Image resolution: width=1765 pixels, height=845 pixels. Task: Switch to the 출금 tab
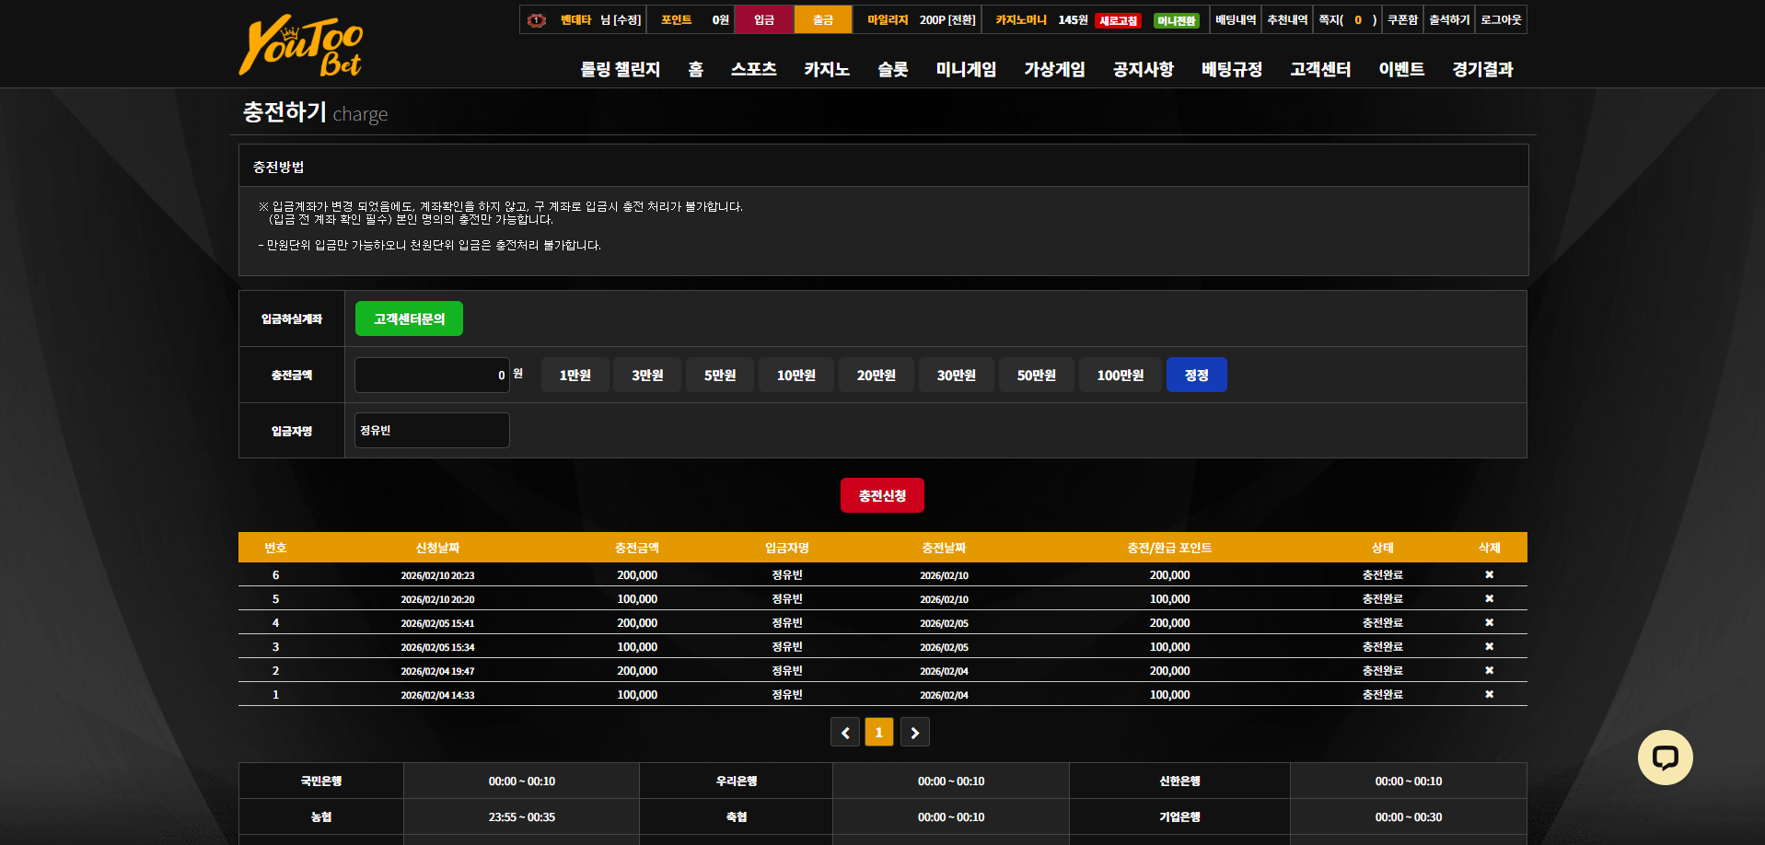(822, 19)
